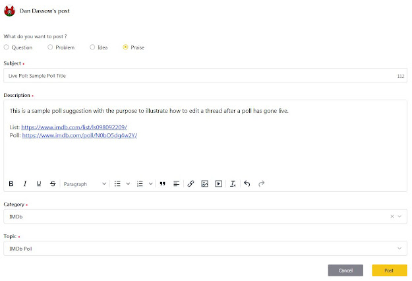The image size is (412, 281).
Task: Insert a bulleted list
Action: (117, 184)
